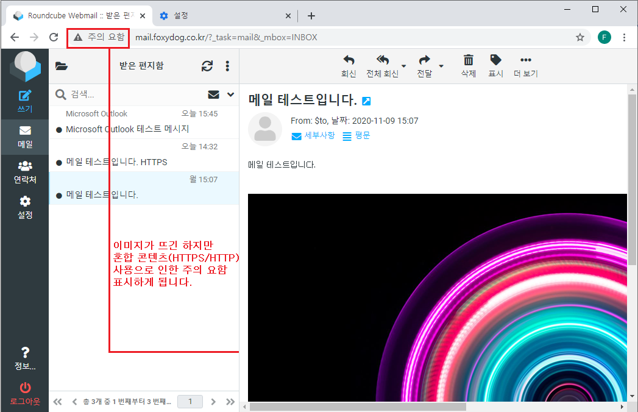Viewport: 638px width, 412px height.
Task: Expand the reply-all dropdown arrow
Action: [x=403, y=66]
